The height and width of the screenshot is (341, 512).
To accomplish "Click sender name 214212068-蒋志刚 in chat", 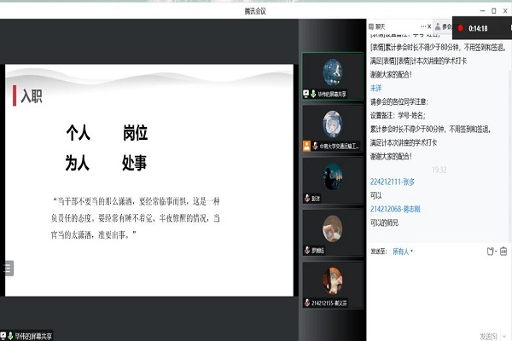I will (396, 208).
